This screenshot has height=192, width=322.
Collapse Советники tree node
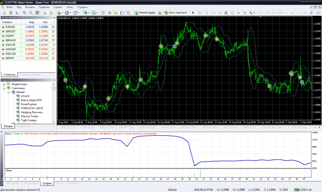4,88
